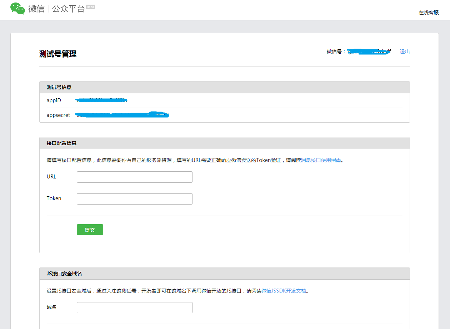
Task: Open 在线客服 online support link
Action: pyautogui.click(x=429, y=13)
